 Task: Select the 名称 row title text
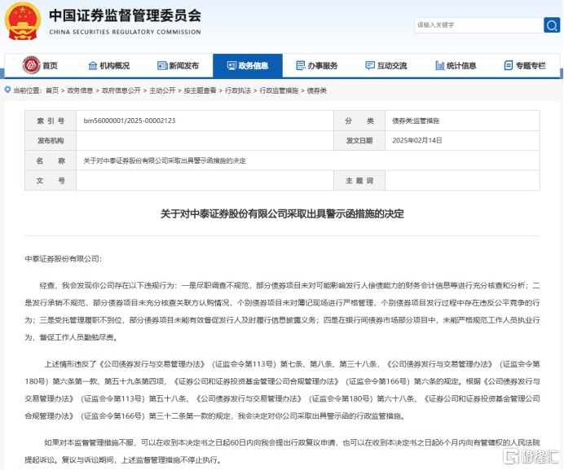165,160
